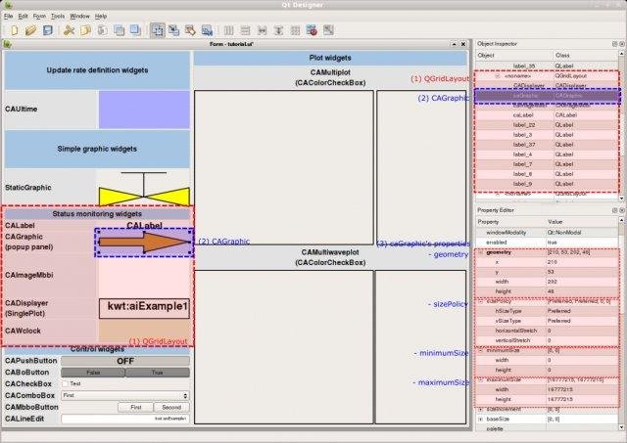Click the Copy toolbar icon
Viewport: 627px width, 443px height.
coord(85,30)
